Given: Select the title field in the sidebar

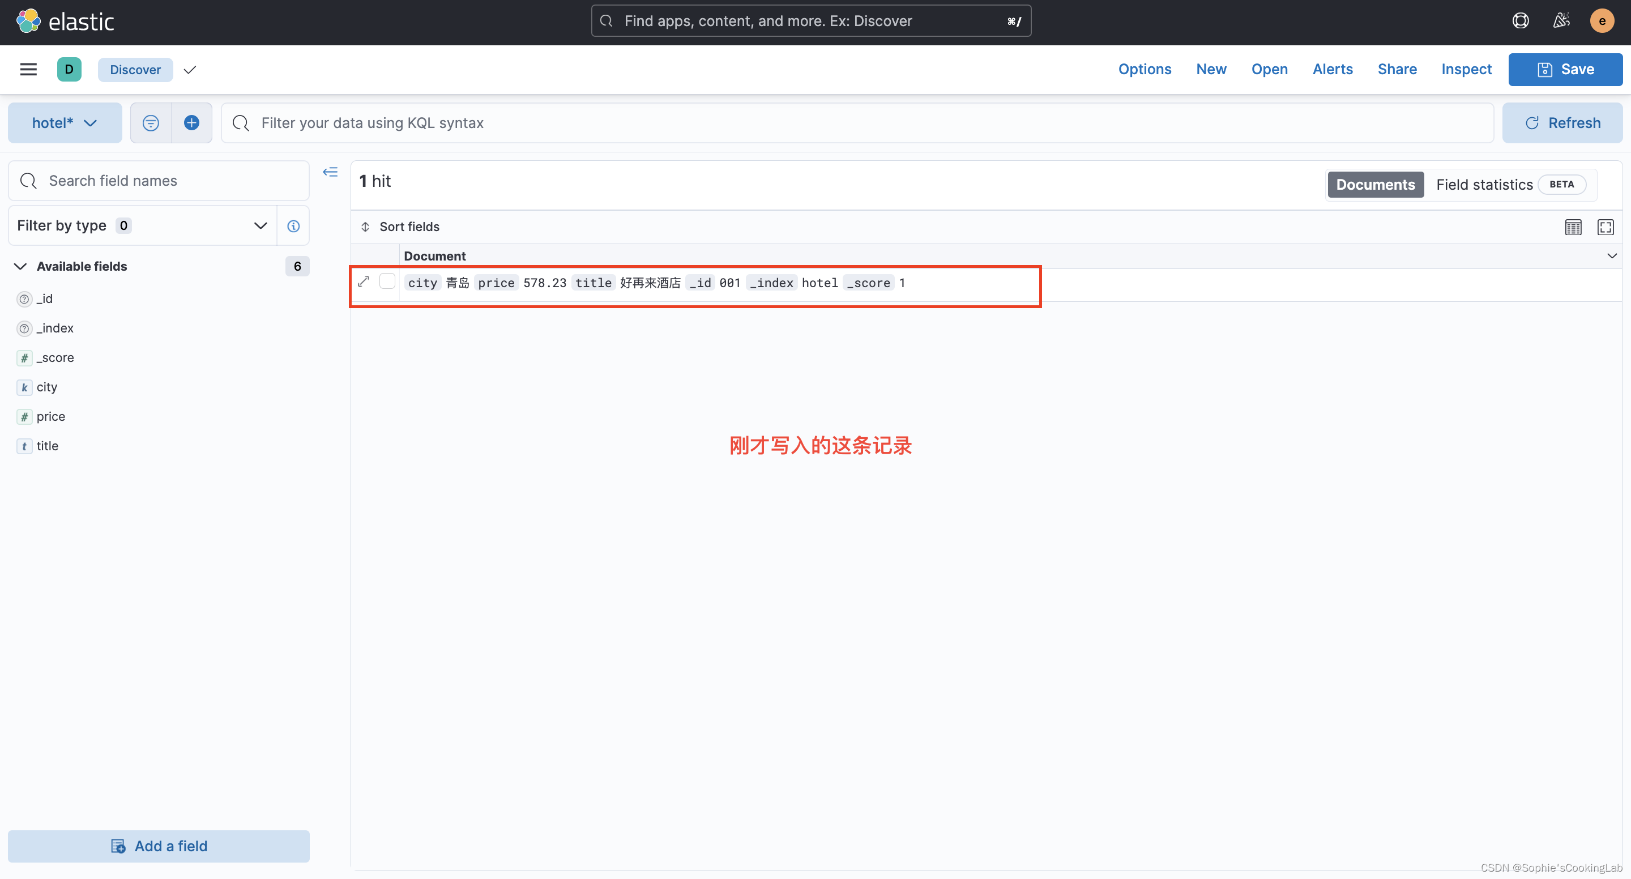Looking at the screenshot, I should click(x=47, y=446).
